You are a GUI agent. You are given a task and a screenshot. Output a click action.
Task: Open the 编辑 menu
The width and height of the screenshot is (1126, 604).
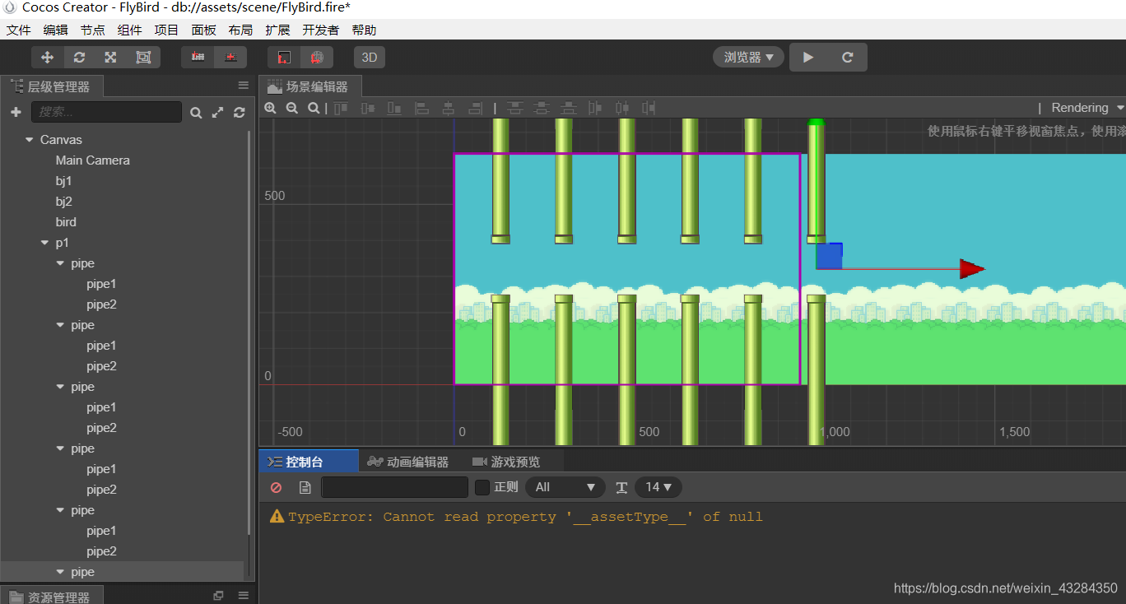tap(55, 30)
